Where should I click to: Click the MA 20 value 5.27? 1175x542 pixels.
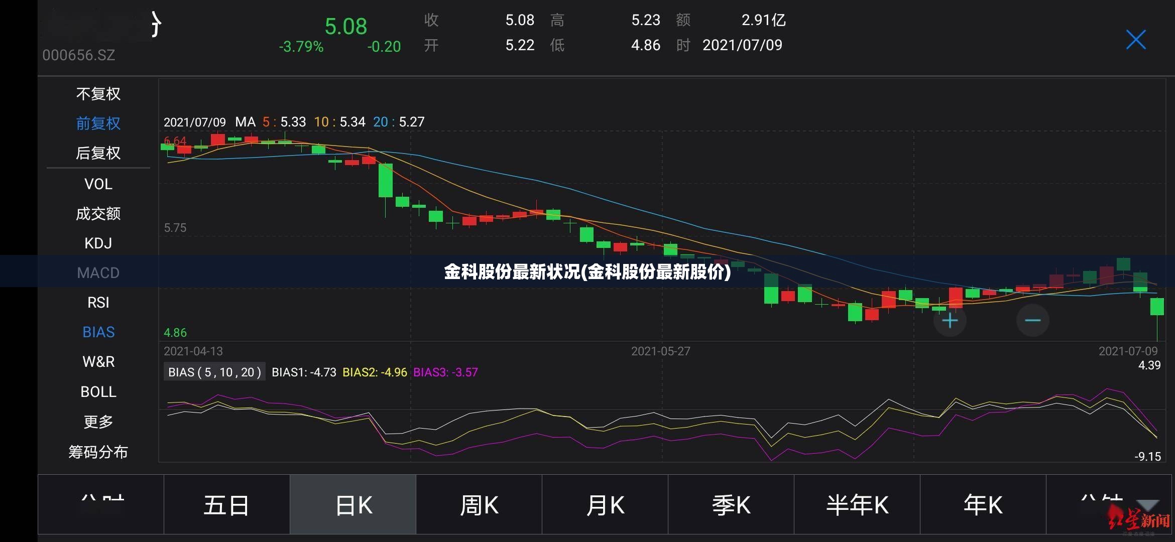(x=411, y=122)
